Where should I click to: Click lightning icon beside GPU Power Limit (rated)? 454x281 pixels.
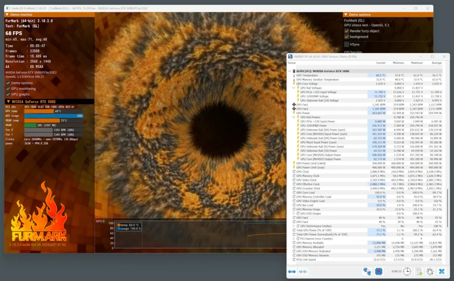click(294, 163)
